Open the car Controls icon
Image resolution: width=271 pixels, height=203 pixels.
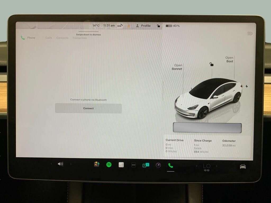click(x=243, y=167)
